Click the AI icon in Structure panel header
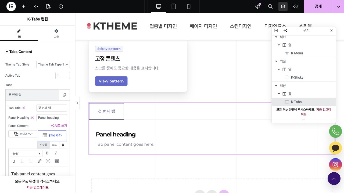Screen dimensions: 344x193 (x=285, y=30)
